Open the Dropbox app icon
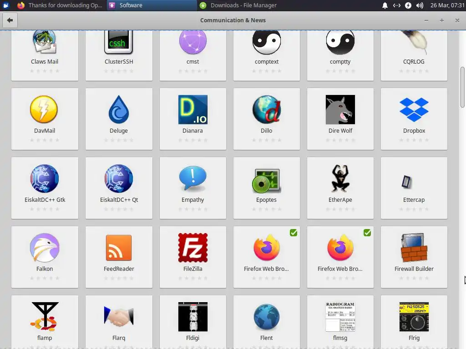 tap(414, 110)
